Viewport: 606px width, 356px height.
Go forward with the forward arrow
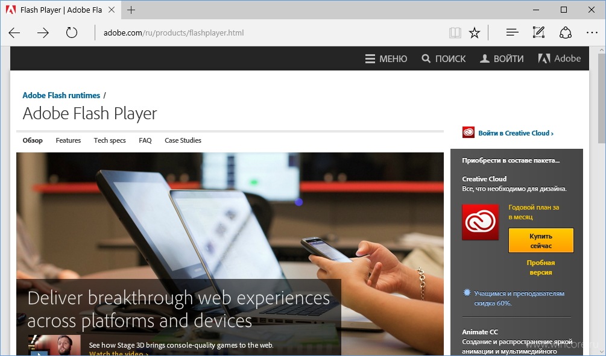(43, 33)
